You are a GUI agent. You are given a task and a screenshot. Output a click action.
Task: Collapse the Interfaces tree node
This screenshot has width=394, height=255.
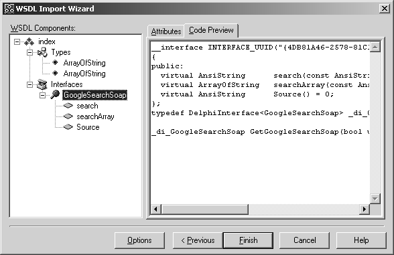tap(29, 84)
